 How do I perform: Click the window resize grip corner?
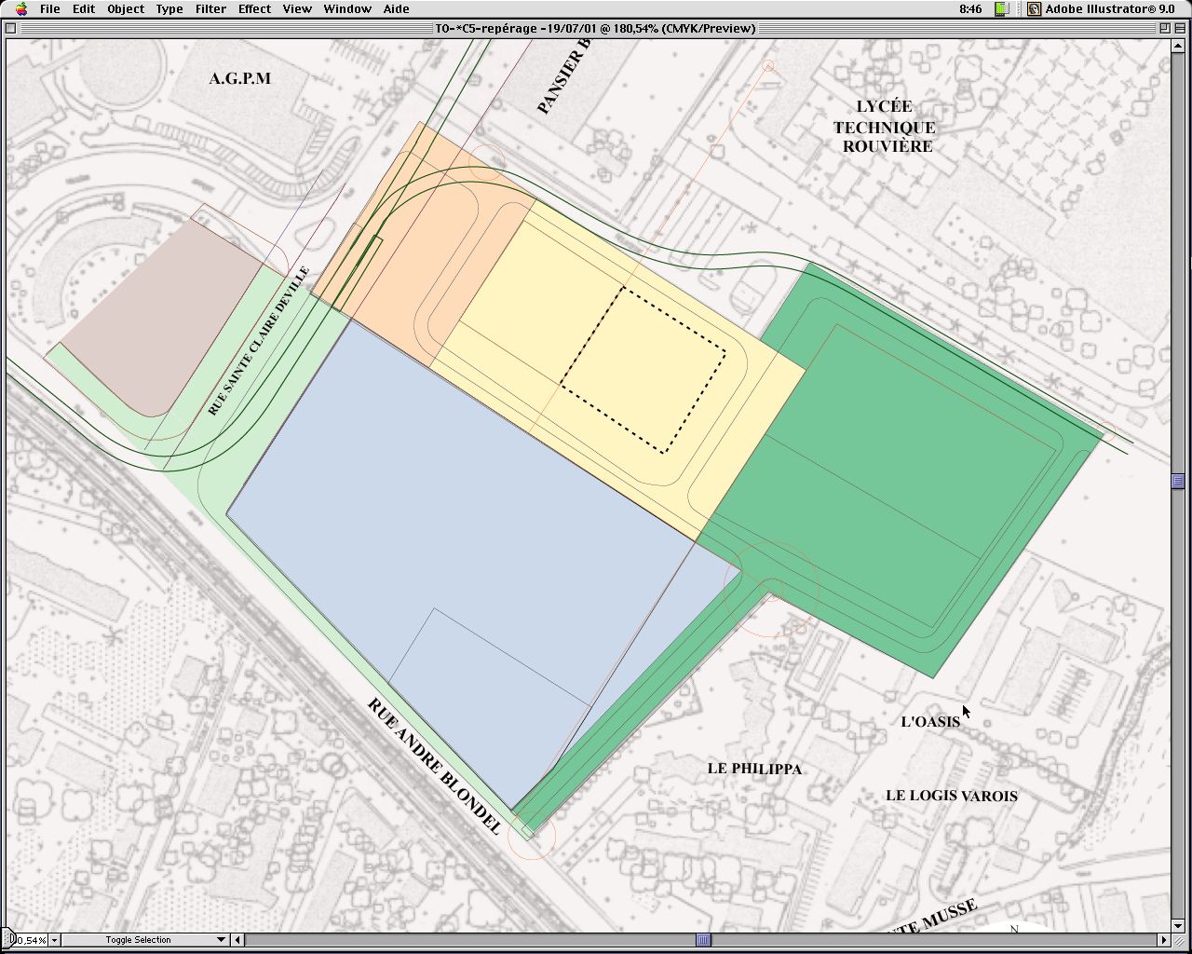click(1178, 940)
